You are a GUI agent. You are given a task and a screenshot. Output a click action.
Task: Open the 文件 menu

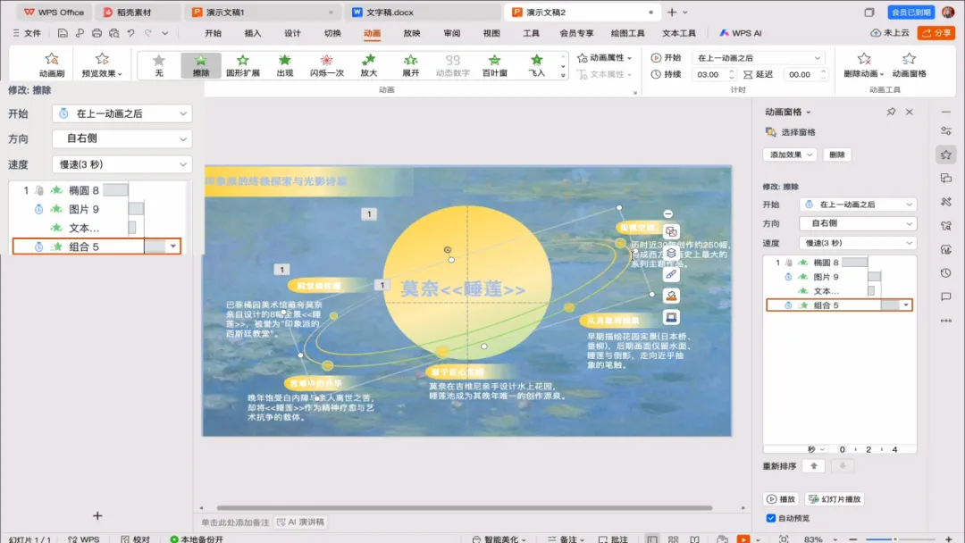pos(27,33)
